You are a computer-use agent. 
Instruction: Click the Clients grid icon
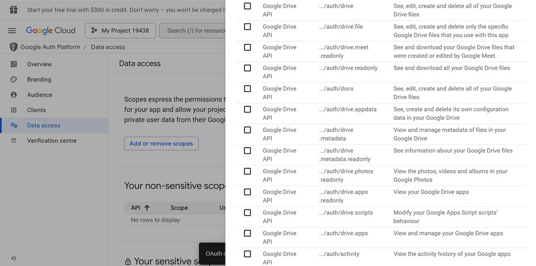[x=14, y=110]
